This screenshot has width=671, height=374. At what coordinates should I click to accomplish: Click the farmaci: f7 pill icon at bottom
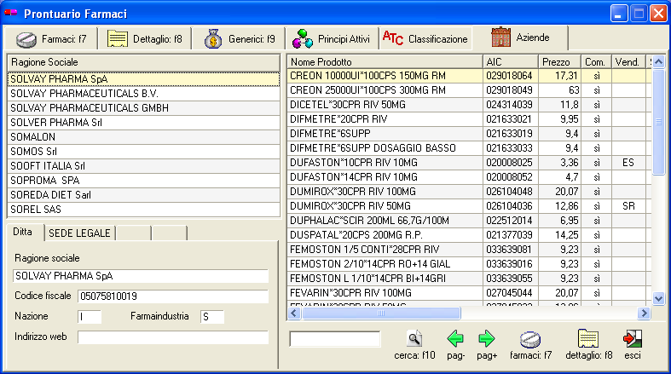pos(531,338)
